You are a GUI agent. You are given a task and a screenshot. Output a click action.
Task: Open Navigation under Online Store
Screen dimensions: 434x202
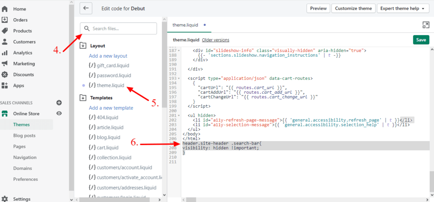pos(25,157)
